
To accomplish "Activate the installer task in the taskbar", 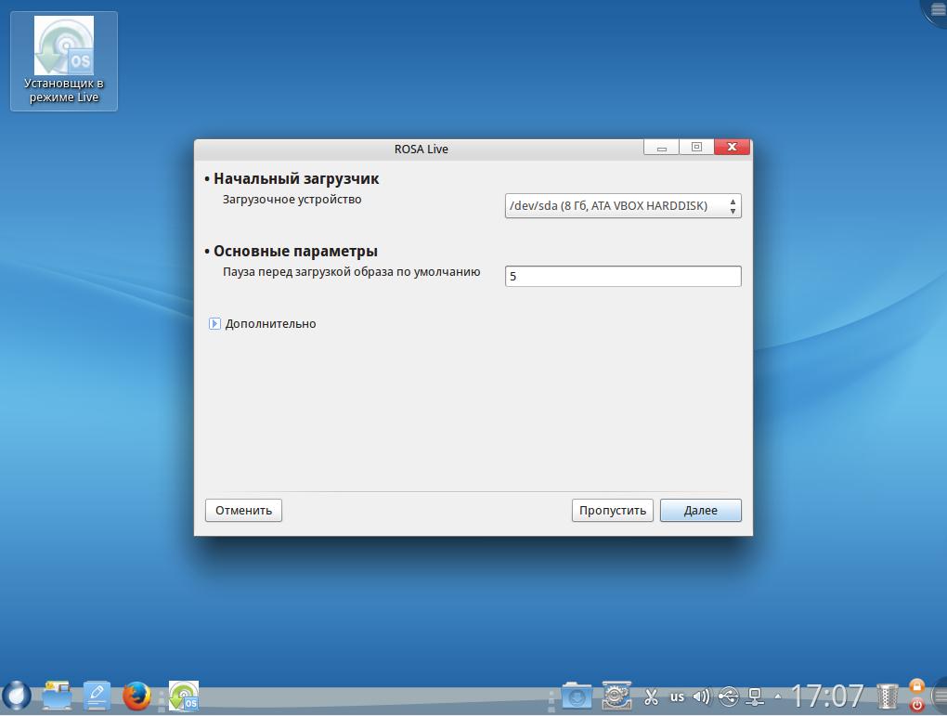I will pos(184,696).
